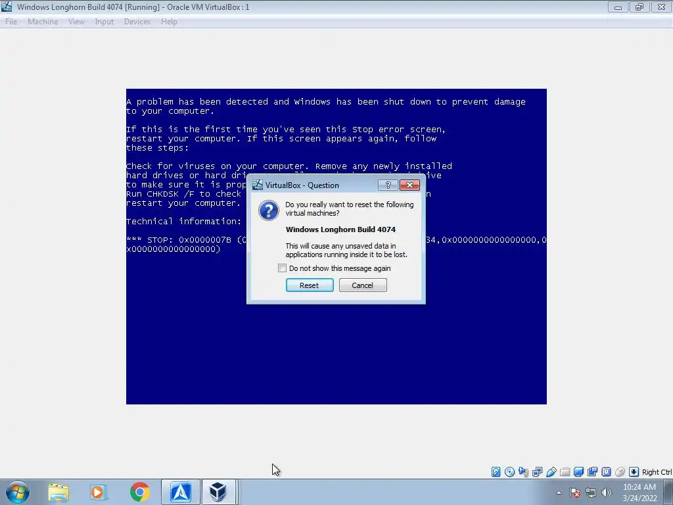
Task: Click the shared folders status icon
Action: click(x=565, y=472)
